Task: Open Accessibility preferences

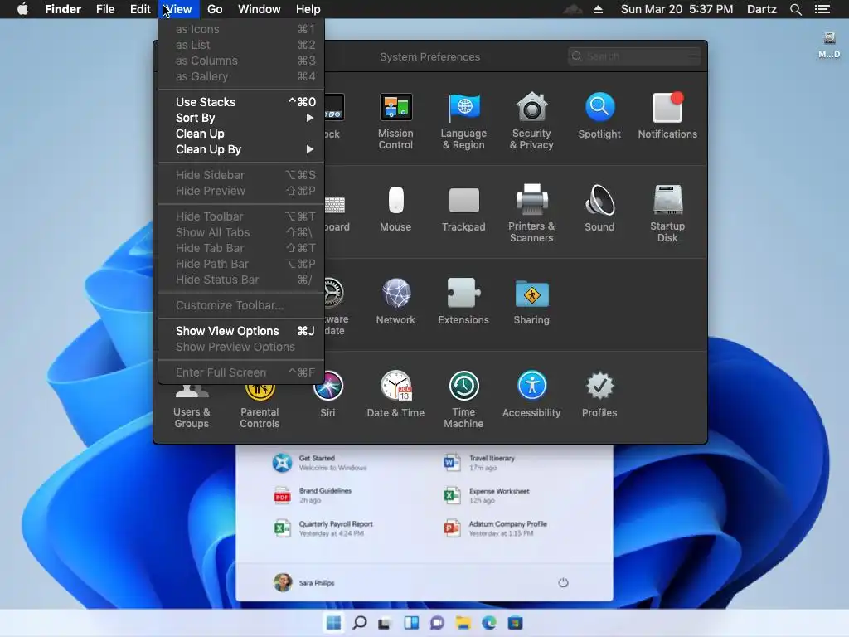Action: point(531,394)
